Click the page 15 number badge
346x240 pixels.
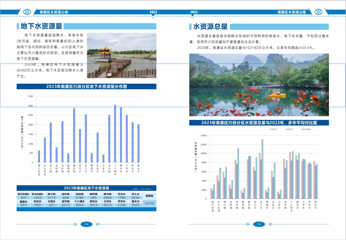coord(259,224)
